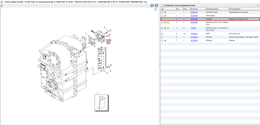Open part number link 87335429
The width and height of the screenshot is (260, 125).
click(x=194, y=41)
